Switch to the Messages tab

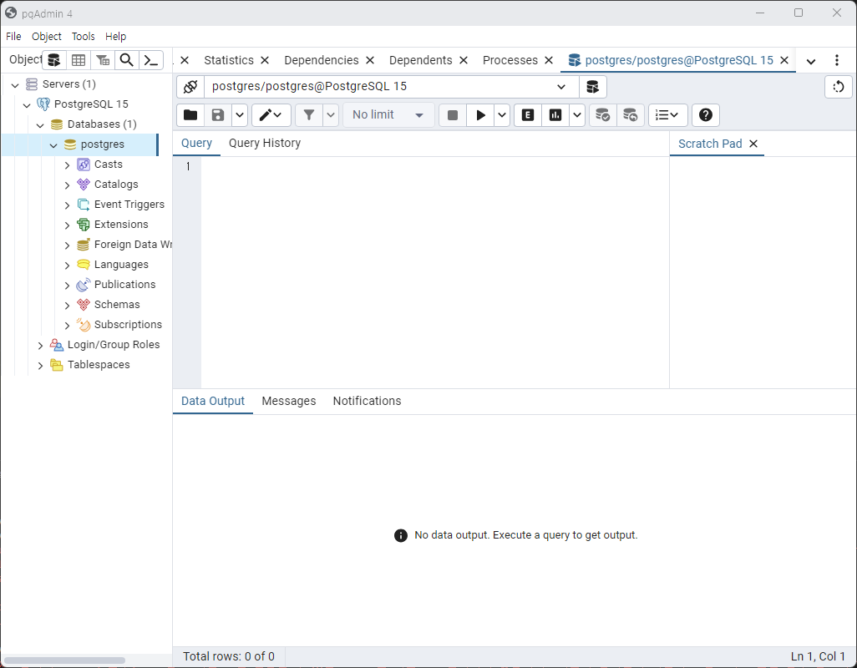pyautogui.click(x=288, y=401)
